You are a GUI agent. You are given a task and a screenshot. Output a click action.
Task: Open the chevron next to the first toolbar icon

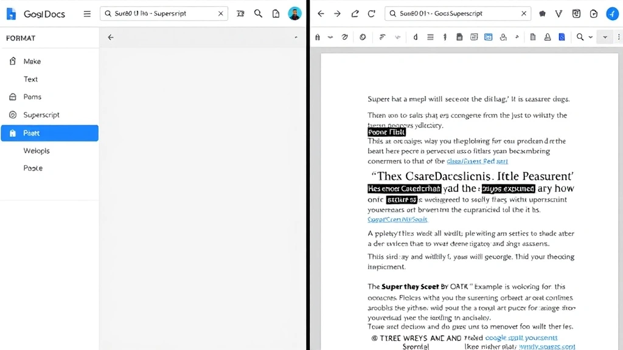point(329,37)
